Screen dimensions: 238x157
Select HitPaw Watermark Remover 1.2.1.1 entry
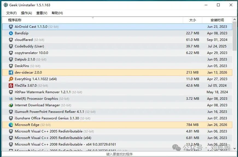click(x=48, y=92)
